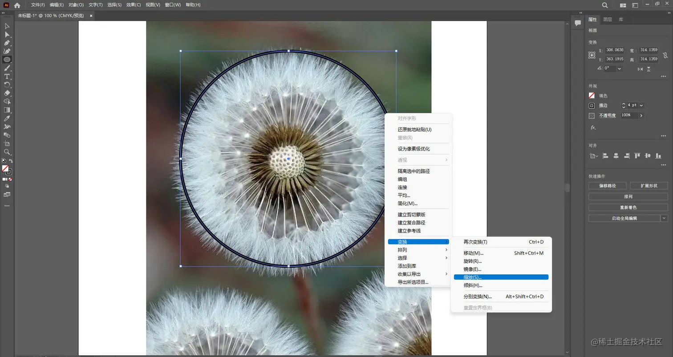The height and width of the screenshot is (357, 673).
Task: Expand 收集以导出 submenu in context menu
Action: click(x=418, y=274)
